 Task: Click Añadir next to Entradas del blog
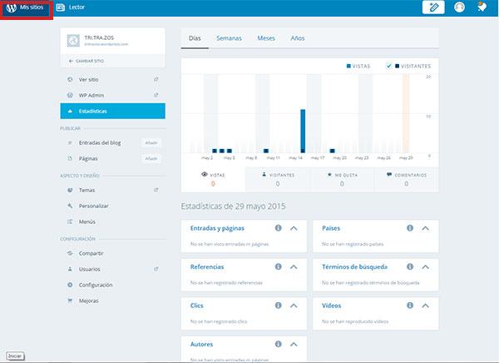tap(151, 143)
